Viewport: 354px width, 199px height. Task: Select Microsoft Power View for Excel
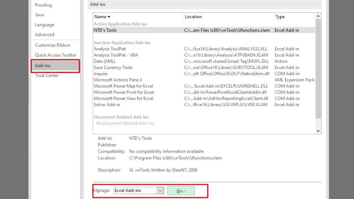point(123,99)
